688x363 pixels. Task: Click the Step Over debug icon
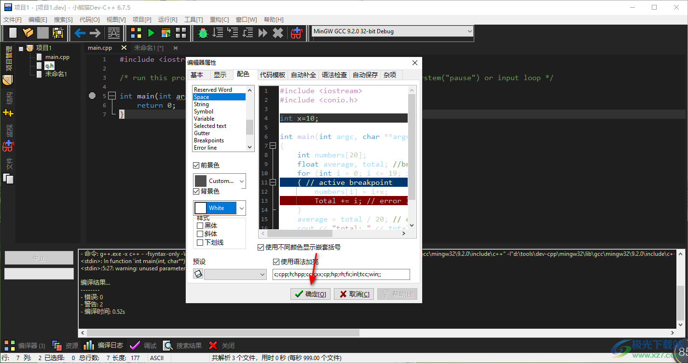[218, 33]
